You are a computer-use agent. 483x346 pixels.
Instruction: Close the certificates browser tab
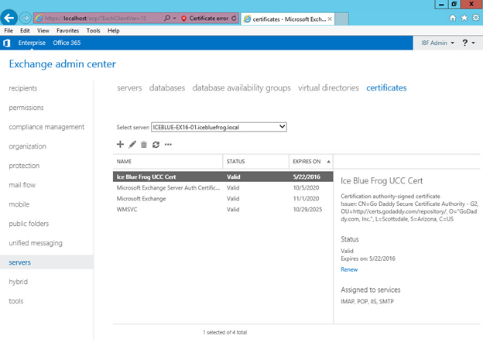pyautogui.click(x=330, y=19)
